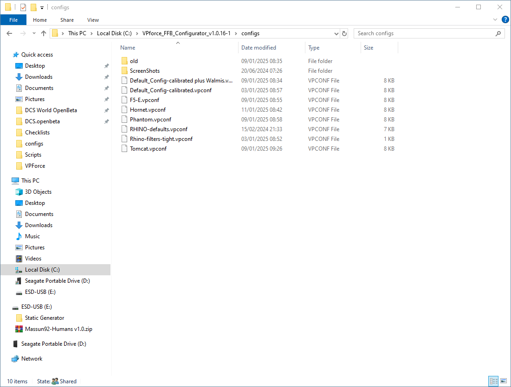This screenshot has height=387, width=511.
Task: Expand recent locations with the back button chevron
Action: [33, 33]
